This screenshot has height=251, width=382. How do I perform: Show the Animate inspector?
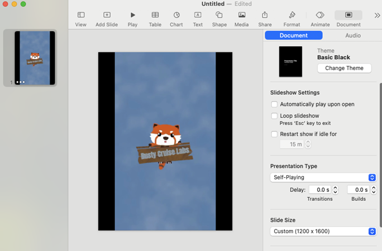pyautogui.click(x=320, y=19)
